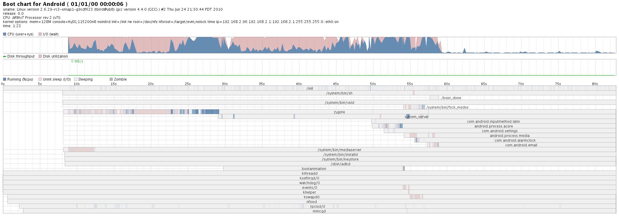Click the Running (%cpu) legend swatch

click(x=4, y=79)
